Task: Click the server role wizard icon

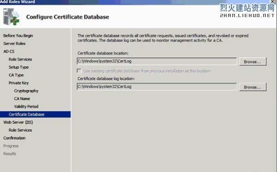Action: (11, 17)
